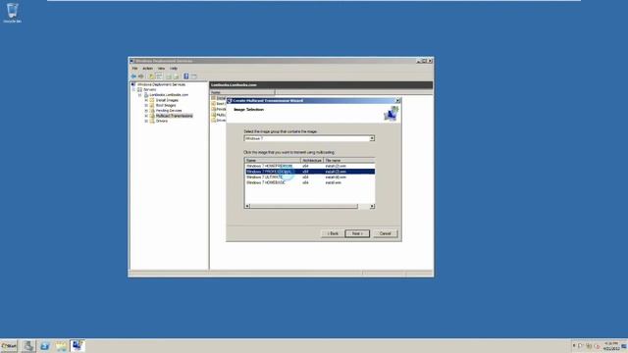Select the Drivers tree node
628x353 pixels.
(x=162, y=121)
